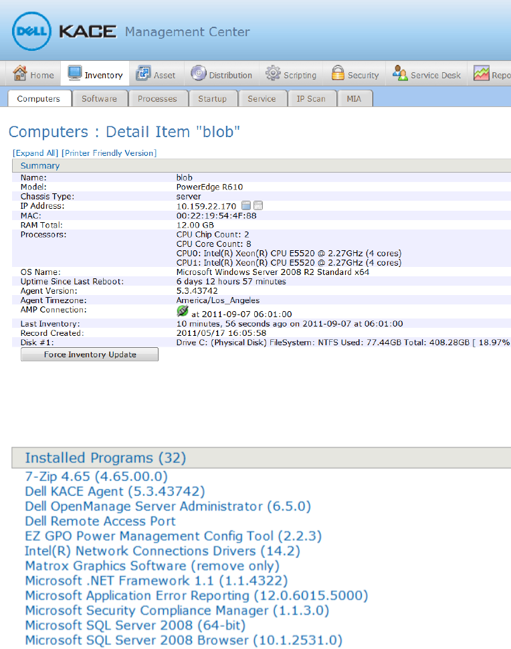Click the Computers : Detail Item "blob" heading

[124, 132]
